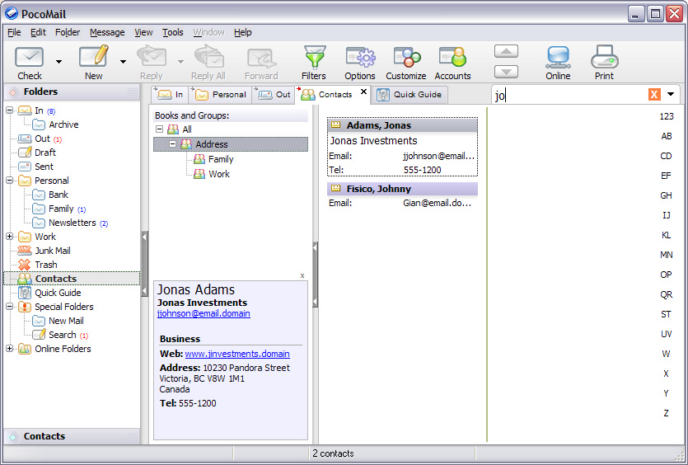The width and height of the screenshot is (688, 465).
Task: Jump to the MN alphabet index
Action: (x=666, y=255)
